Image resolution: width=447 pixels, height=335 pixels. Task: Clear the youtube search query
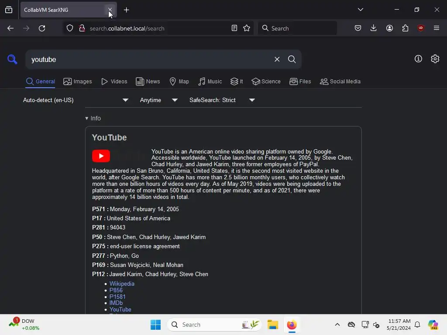pyautogui.click(x=277, y=59)
